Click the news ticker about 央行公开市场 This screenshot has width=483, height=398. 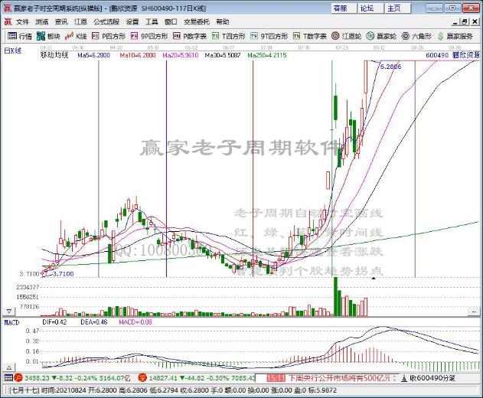(339, 378)
